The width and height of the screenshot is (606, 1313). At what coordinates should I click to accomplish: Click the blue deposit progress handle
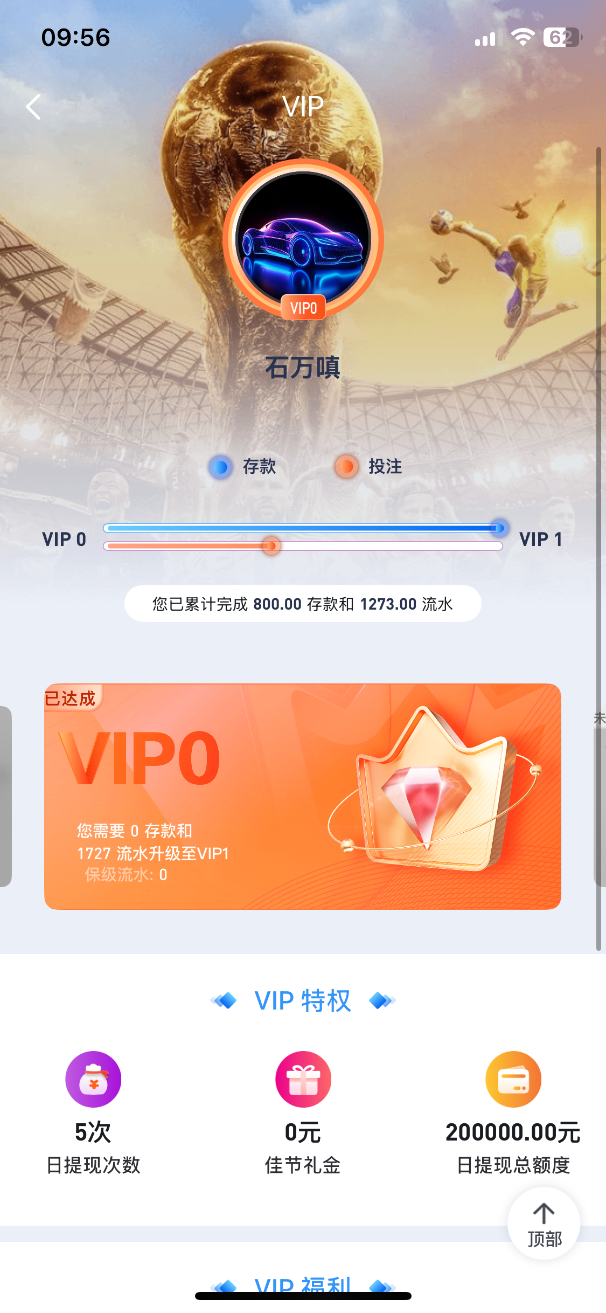pos(499,528)
